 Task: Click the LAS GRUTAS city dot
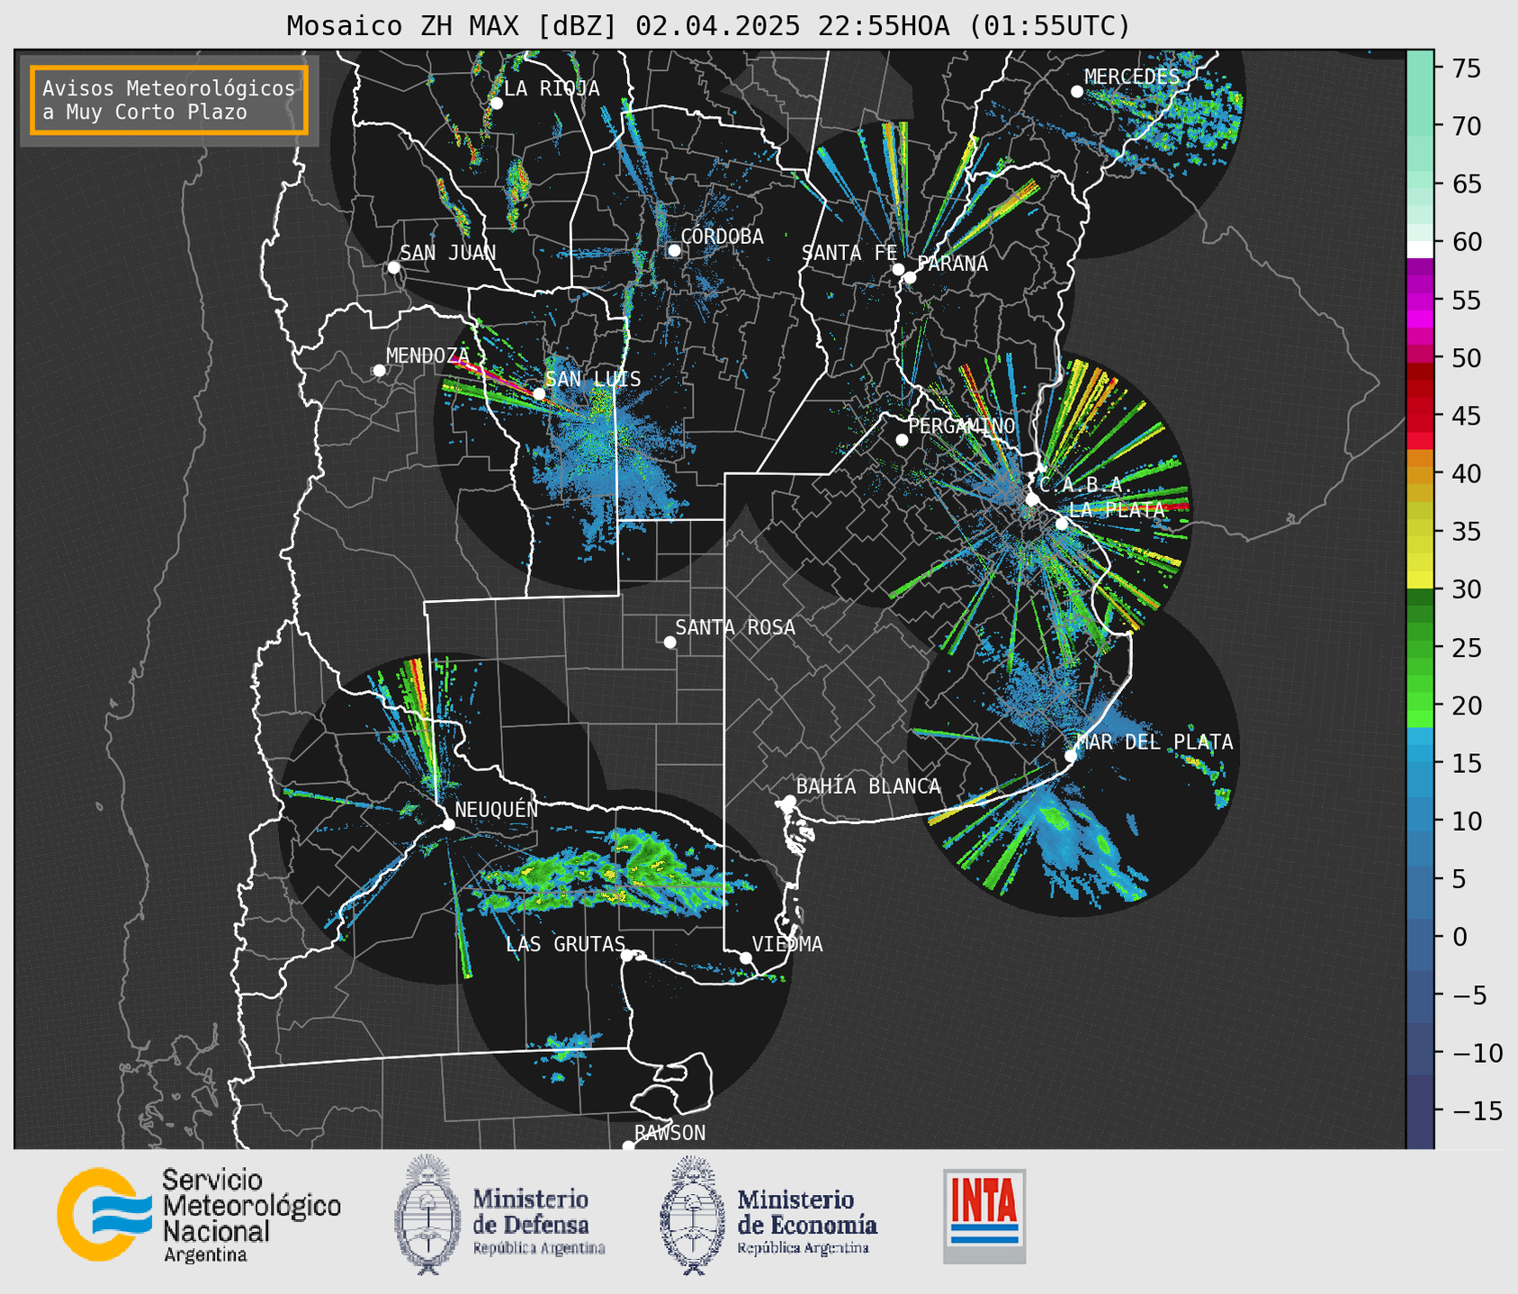click(x=627, y=956)
